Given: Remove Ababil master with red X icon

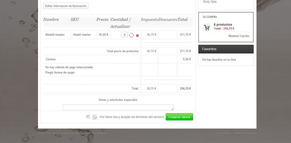Looking at the screenshot, I should pyautogui.click(x=137, y=36).
